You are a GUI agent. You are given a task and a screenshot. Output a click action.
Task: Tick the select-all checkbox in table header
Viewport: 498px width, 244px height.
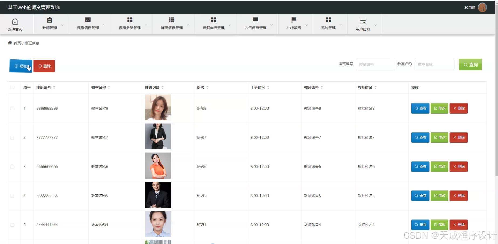tap(12, 88)
